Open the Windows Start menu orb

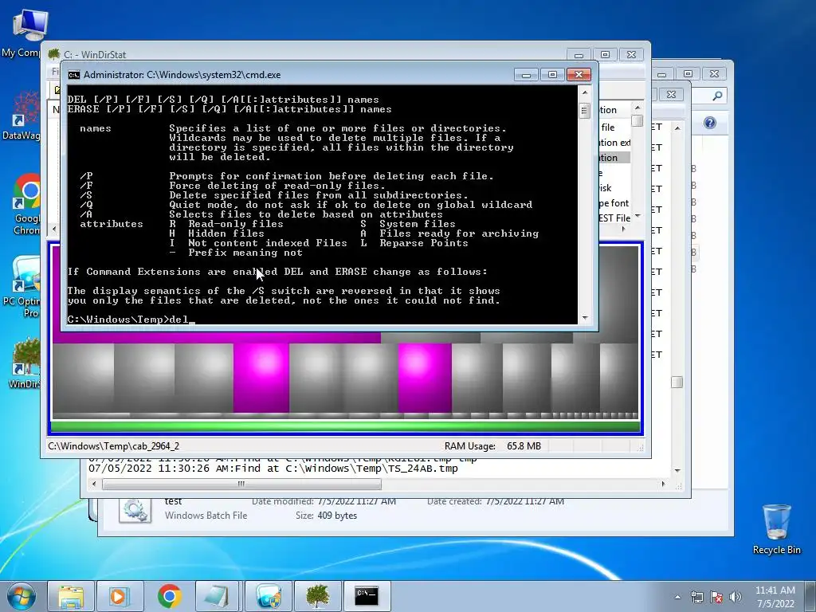22,596
